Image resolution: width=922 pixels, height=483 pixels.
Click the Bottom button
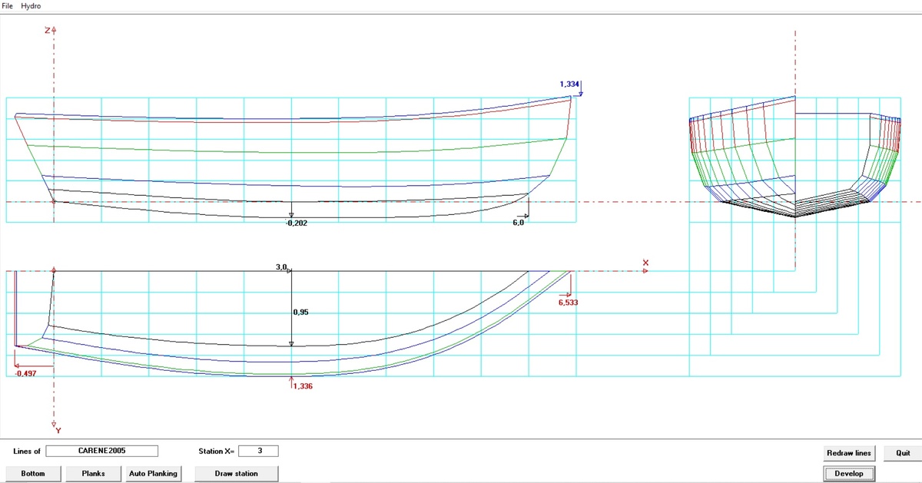33,474
